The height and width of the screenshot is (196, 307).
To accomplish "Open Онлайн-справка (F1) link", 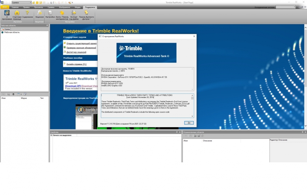I will click(x=76, y=64).
